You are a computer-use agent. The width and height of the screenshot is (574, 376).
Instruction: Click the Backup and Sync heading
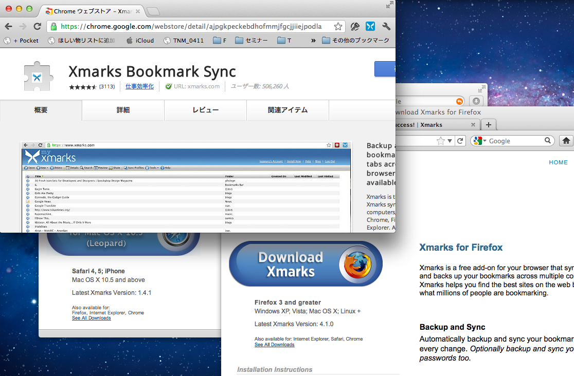click(x=453, y=327)
